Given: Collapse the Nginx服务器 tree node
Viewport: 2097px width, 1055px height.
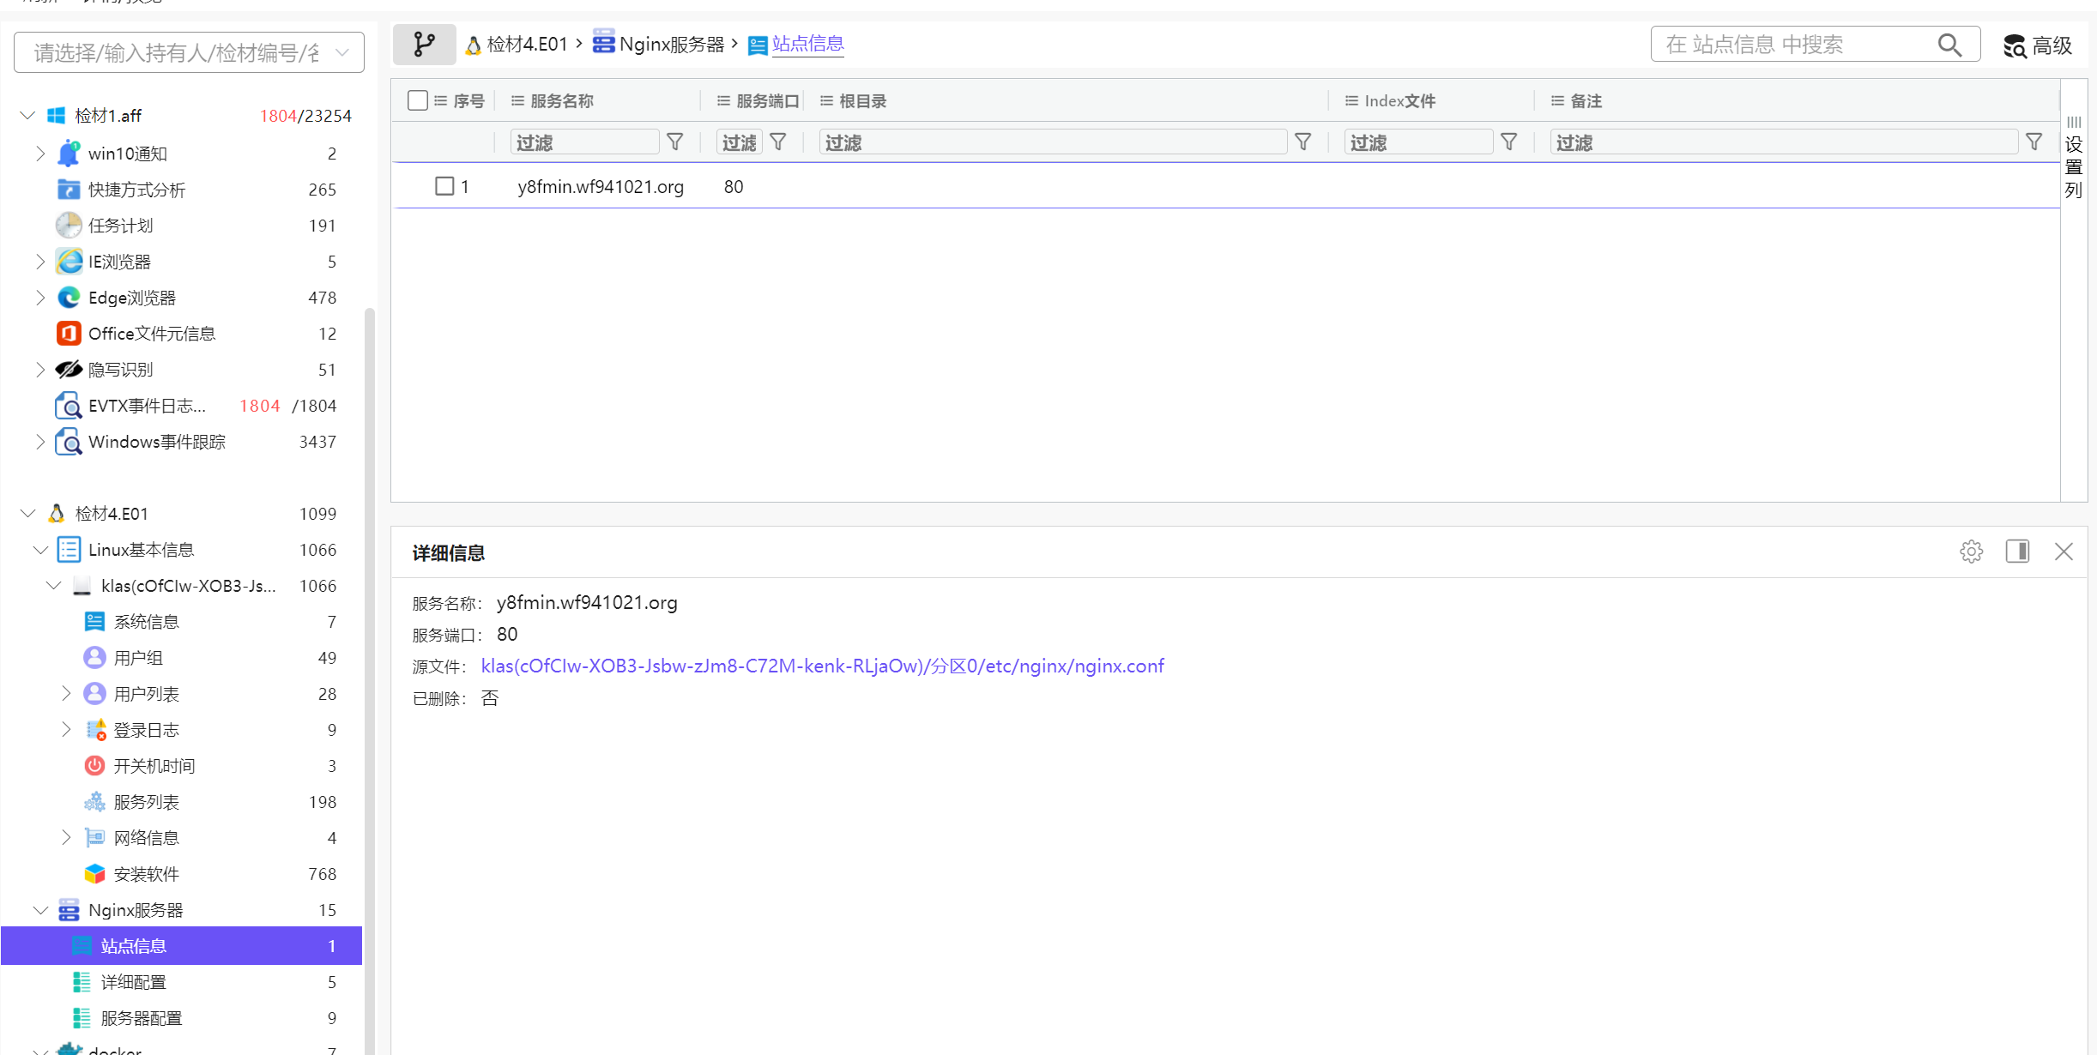Looking at the screenshot, I should click(40, 910).
